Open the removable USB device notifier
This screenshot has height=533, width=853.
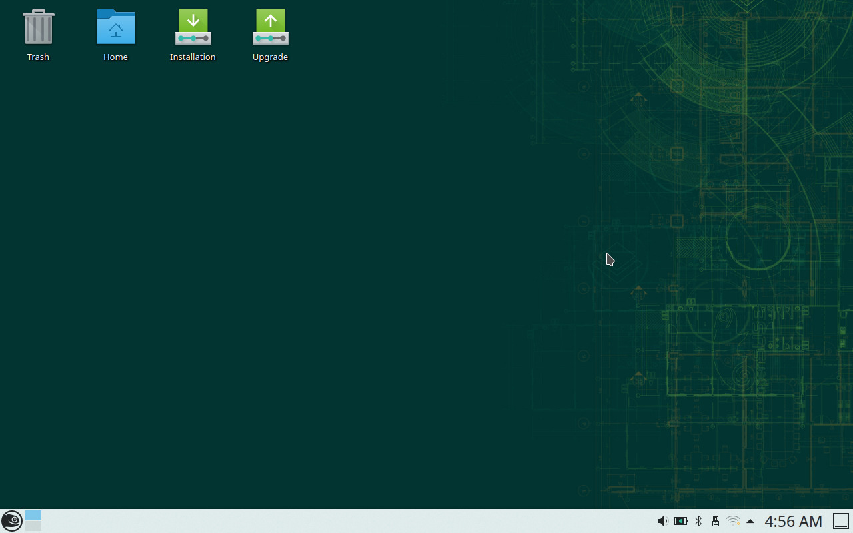point(716,521)
